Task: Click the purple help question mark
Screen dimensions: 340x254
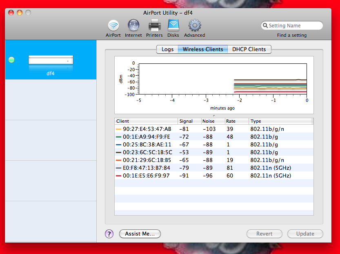Action: [x=109, y=234]
